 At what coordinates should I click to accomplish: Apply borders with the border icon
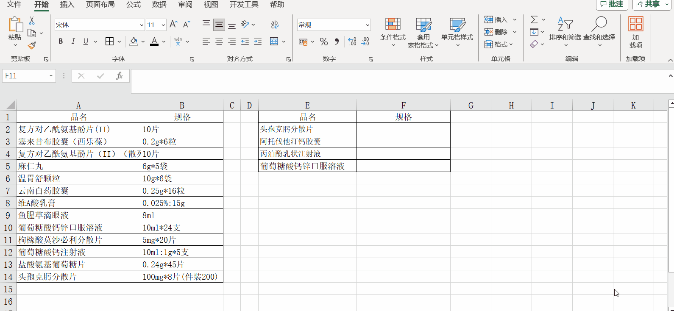(x=109, y=41)
